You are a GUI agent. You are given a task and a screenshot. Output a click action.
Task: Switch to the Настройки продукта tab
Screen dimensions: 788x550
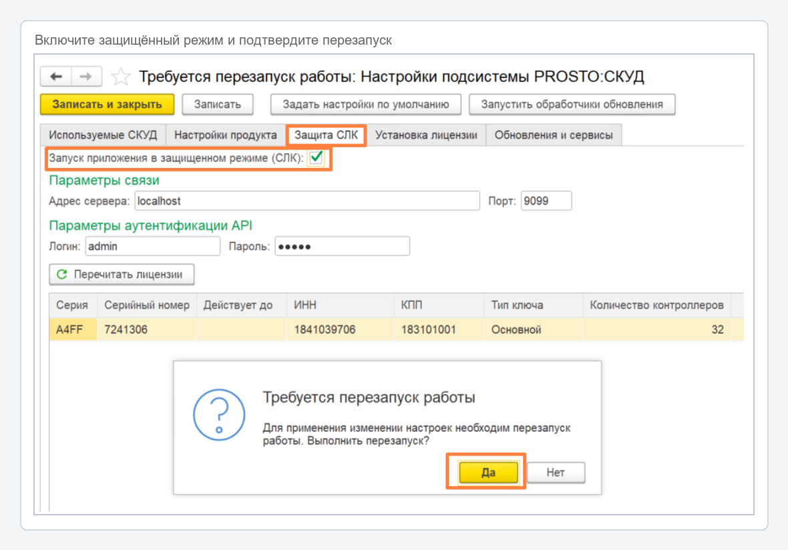pos(226,135)
